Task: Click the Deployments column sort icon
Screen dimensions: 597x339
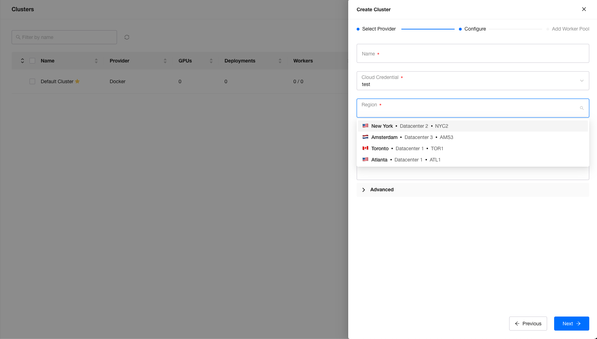Action: [x=280, y=61]
